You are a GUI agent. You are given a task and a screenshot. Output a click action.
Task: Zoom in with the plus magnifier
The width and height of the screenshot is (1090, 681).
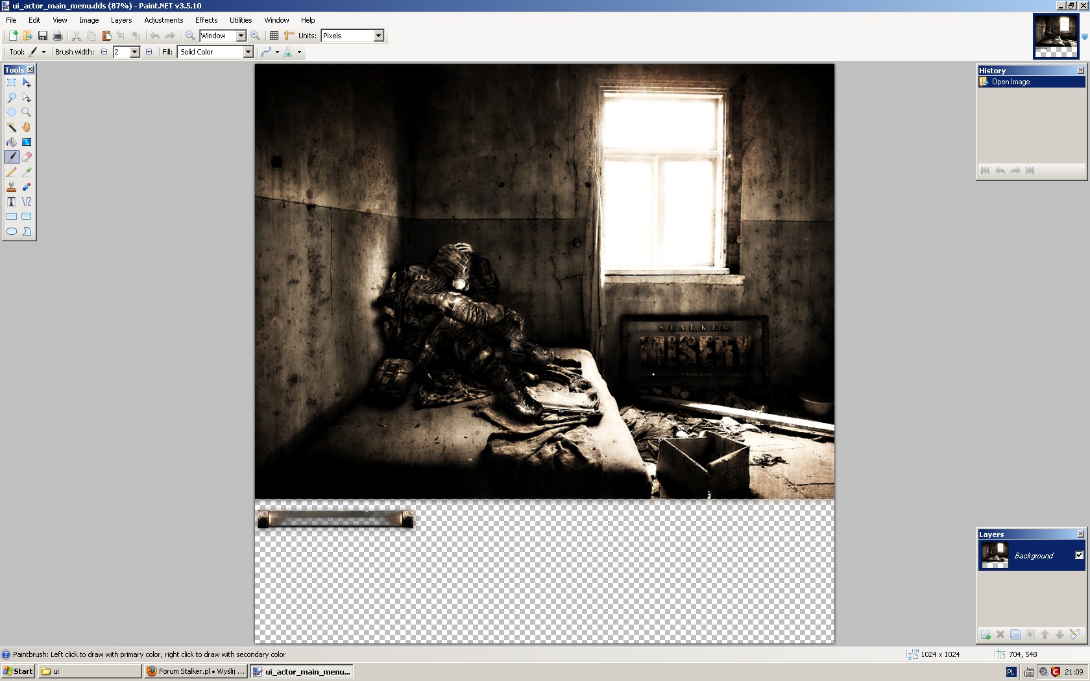(x=256, y=36)
